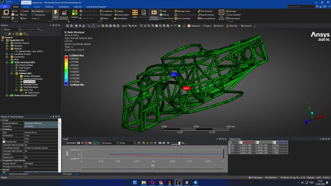Open Keyframe Animation tool in ribbon
Image resolution: width=331 pixels, height=186 pixels.
[x=154, y=14]
